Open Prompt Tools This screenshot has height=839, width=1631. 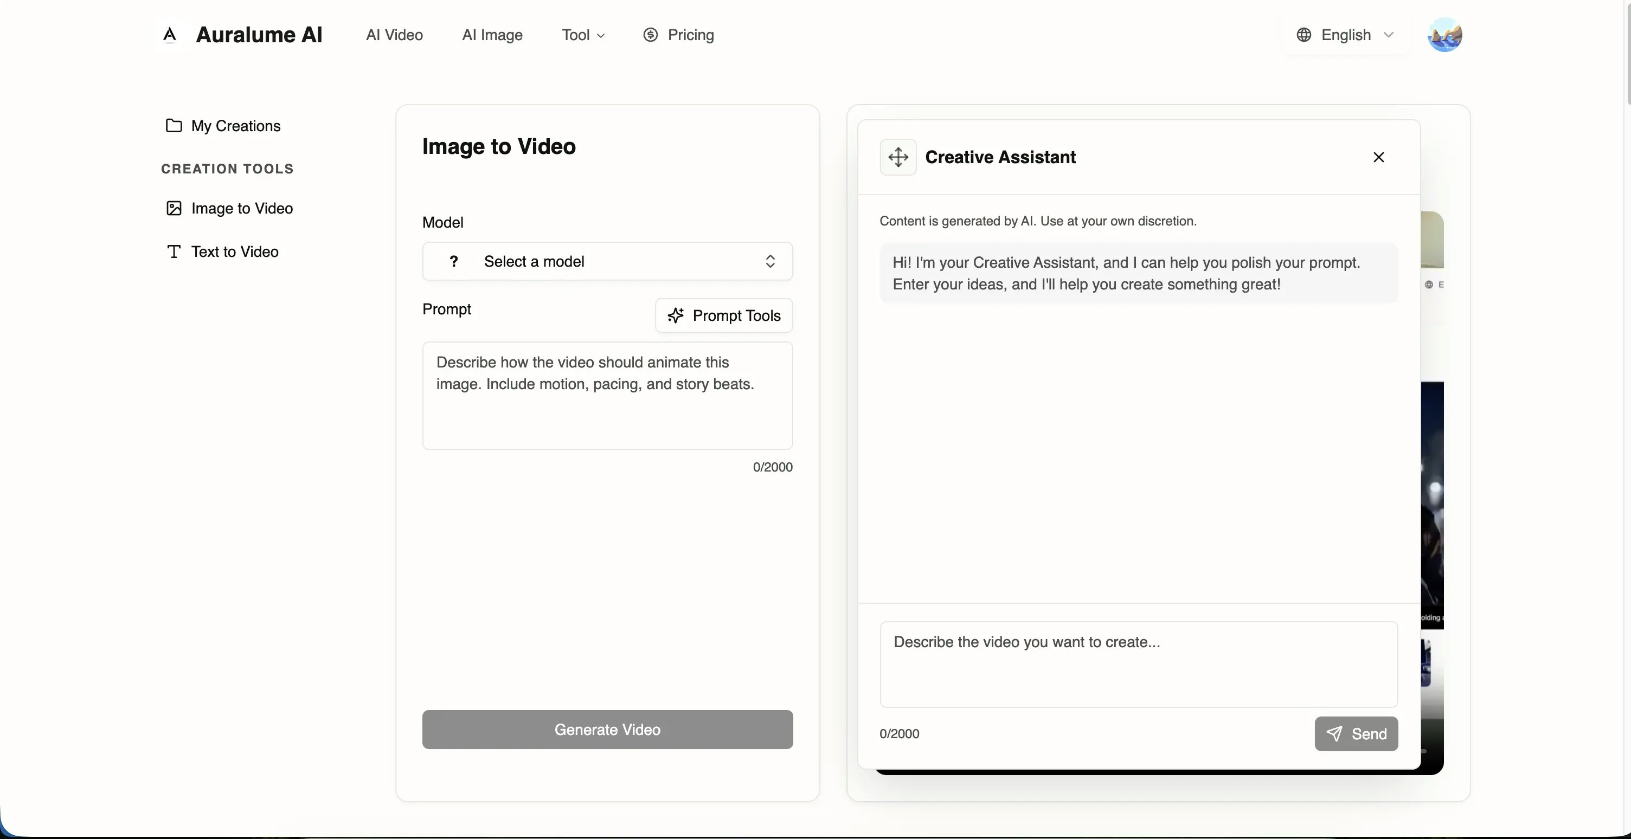coord(724,315)
